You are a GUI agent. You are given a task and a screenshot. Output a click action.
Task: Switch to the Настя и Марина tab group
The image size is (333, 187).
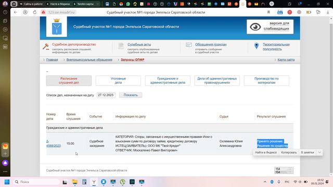[x=58, y=4]
